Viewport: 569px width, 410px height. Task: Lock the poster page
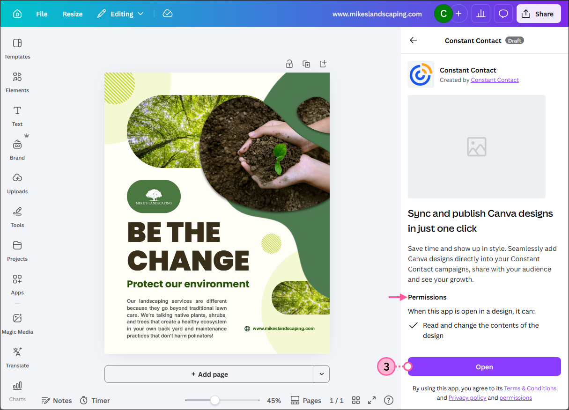tap(289, 64)
